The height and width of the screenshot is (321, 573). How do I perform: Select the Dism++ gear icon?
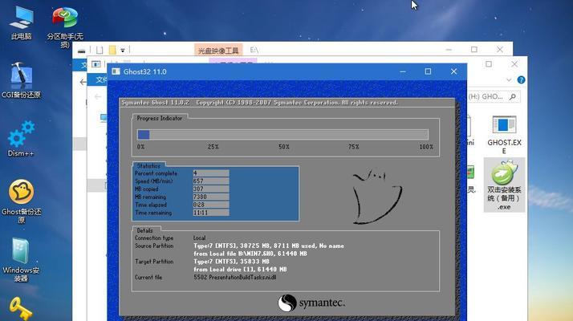[21, 139]
